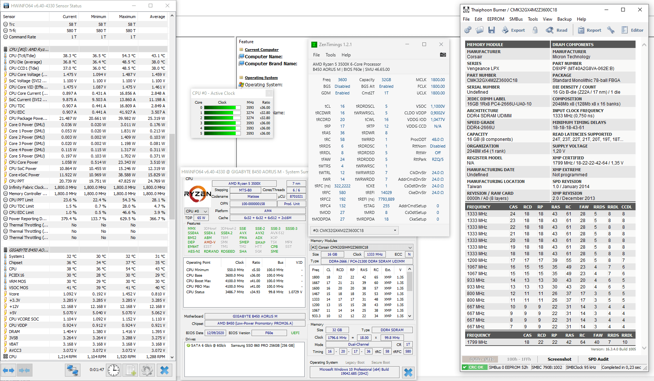The width and height of the screenshot is (654, 381).
Task: Click Export toolbar button in Thaiphoon Burner
Action: [x=513, y=30]
